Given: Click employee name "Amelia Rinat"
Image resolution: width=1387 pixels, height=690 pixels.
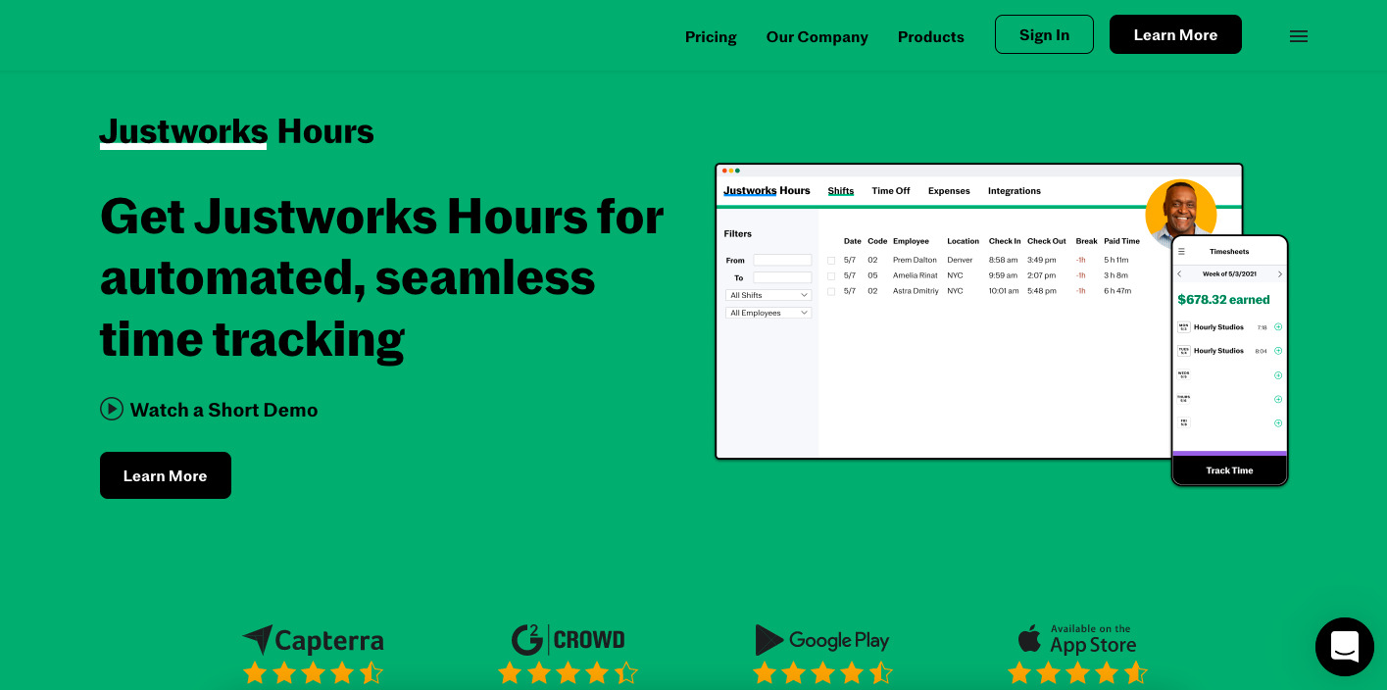Looking at the screenshot, I should 915,276.
